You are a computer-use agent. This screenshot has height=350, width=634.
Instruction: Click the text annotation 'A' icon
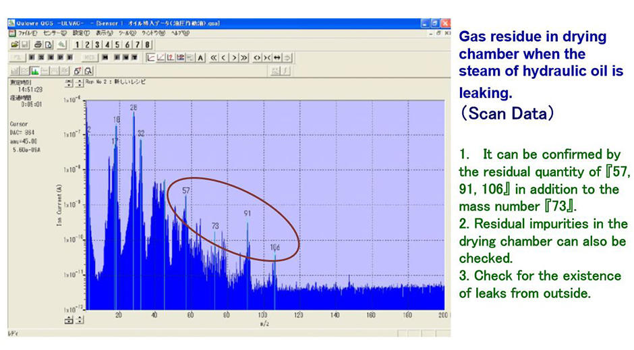(x=200, y=57)
